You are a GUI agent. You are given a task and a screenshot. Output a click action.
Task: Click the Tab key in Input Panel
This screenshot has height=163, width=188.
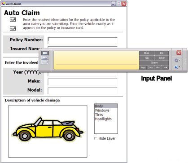click(x=147, y=58)
